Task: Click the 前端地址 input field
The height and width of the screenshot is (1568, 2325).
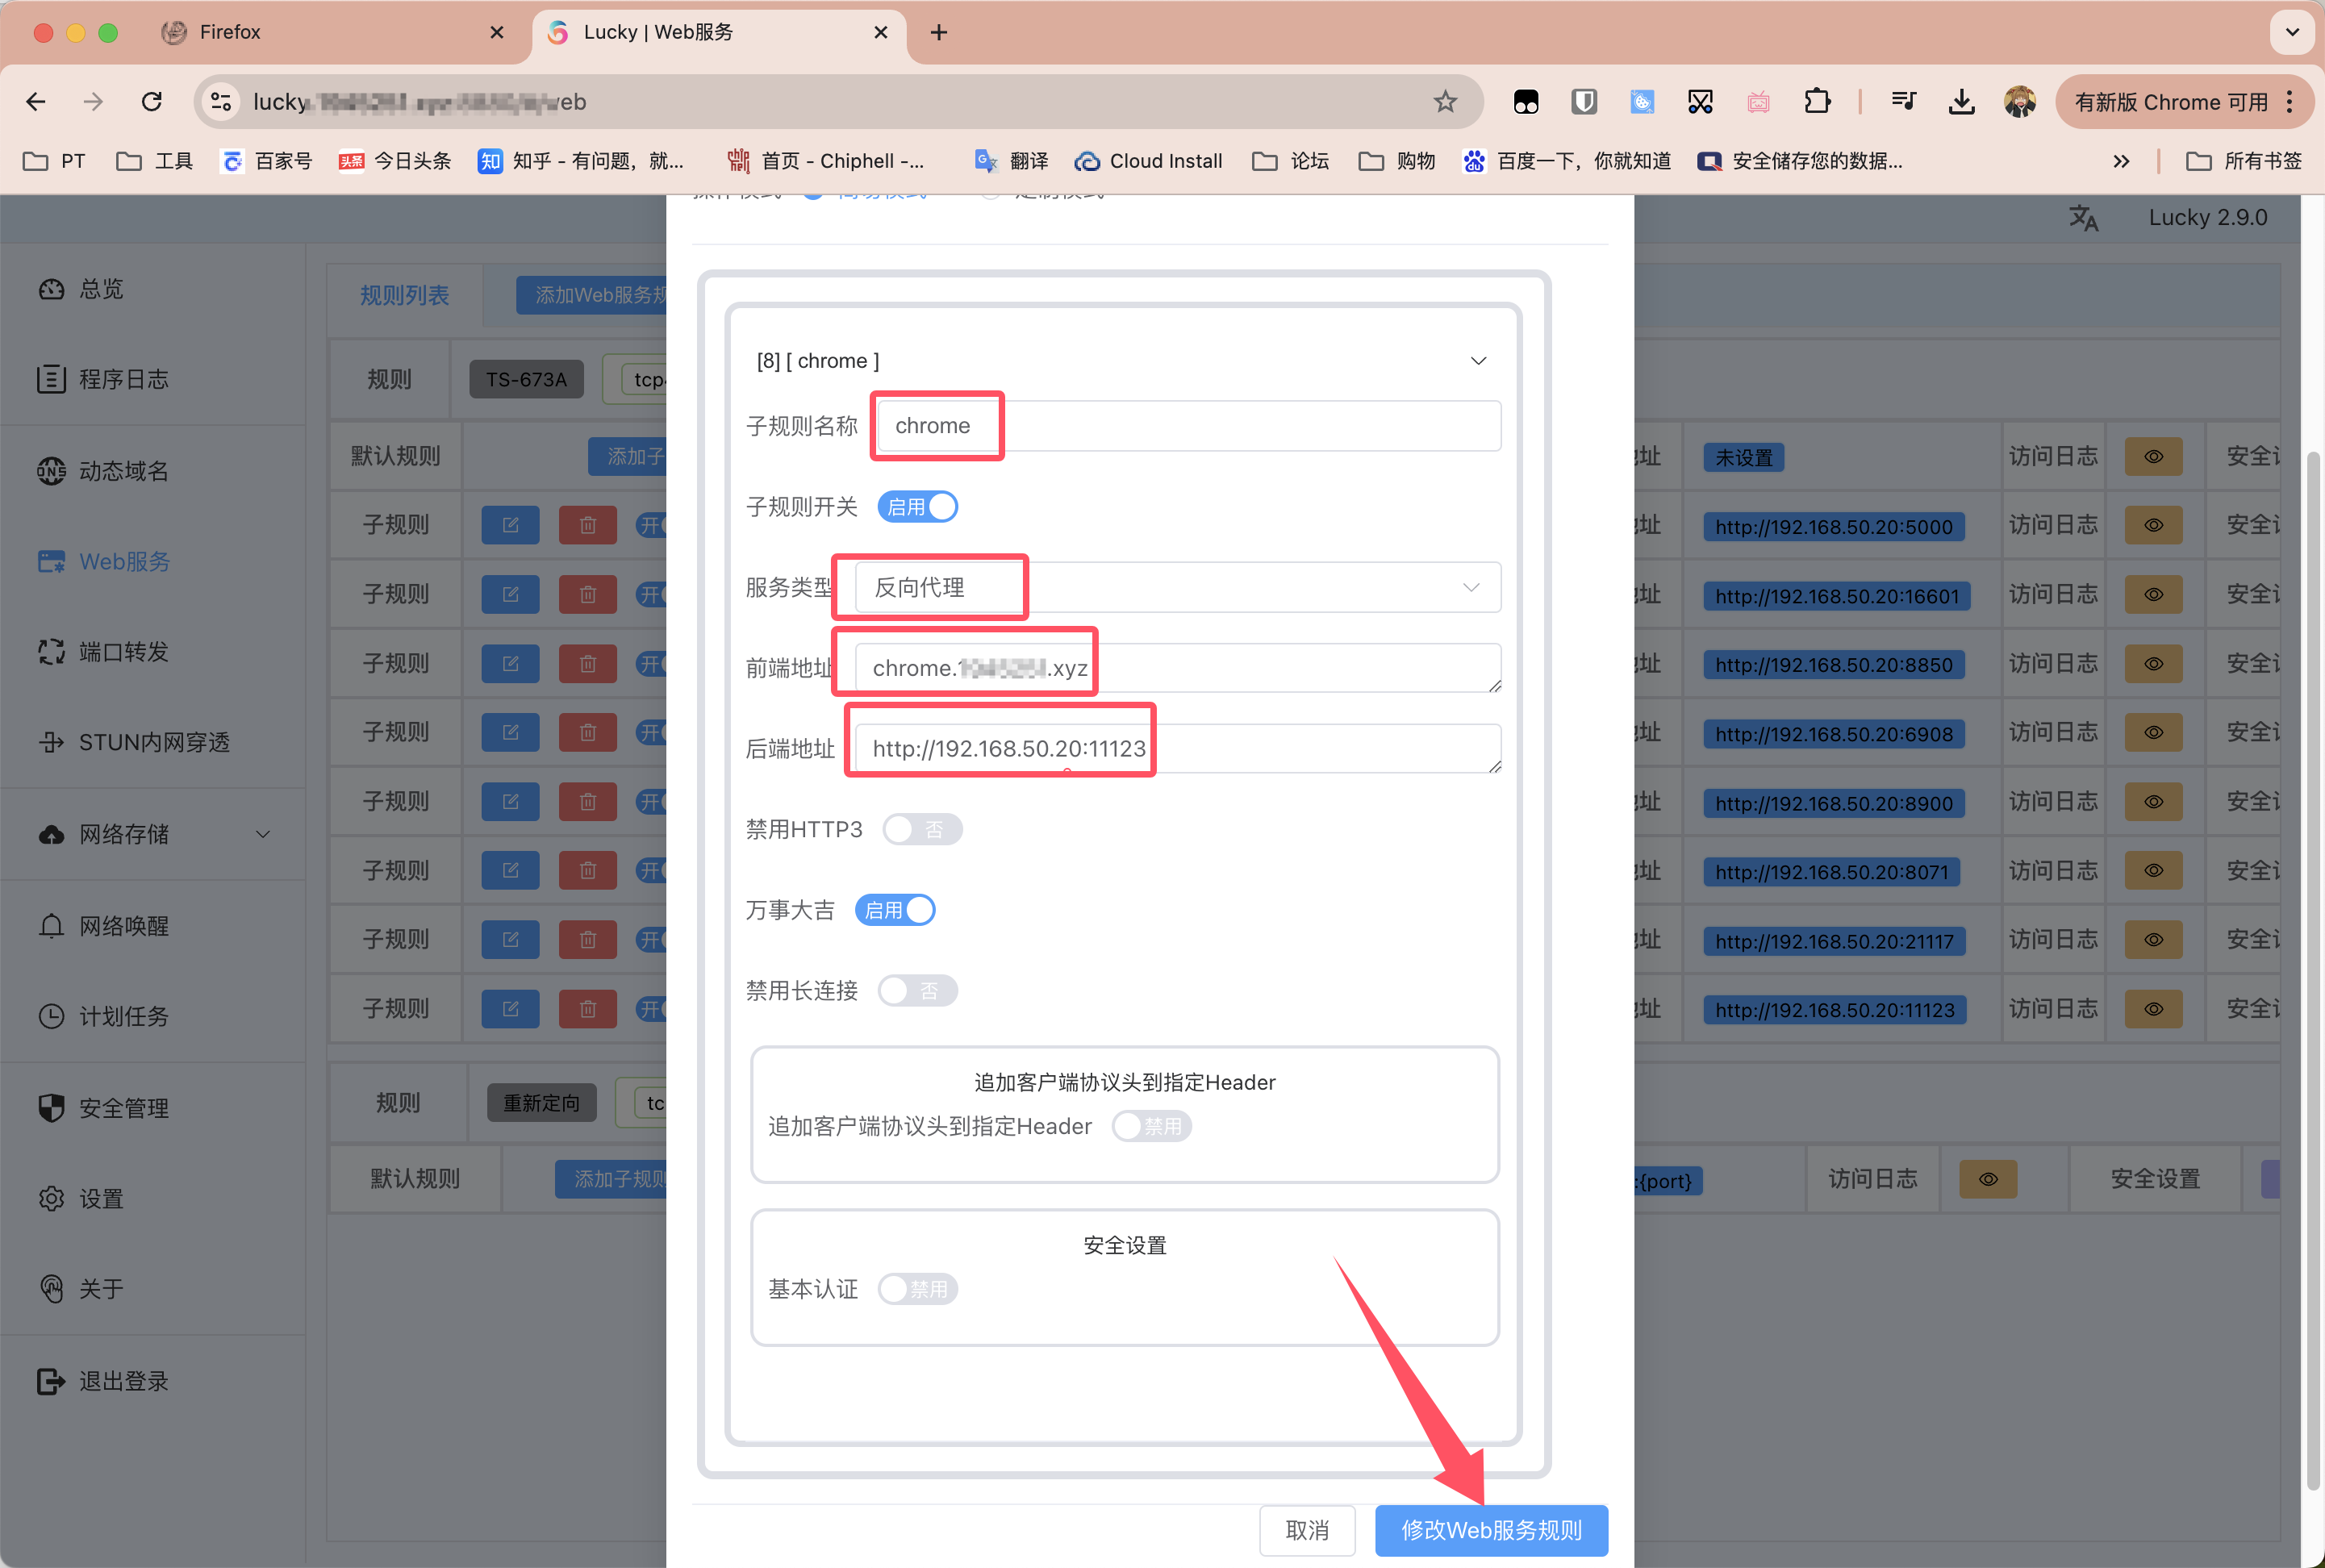Action: tap(1178, 667)
